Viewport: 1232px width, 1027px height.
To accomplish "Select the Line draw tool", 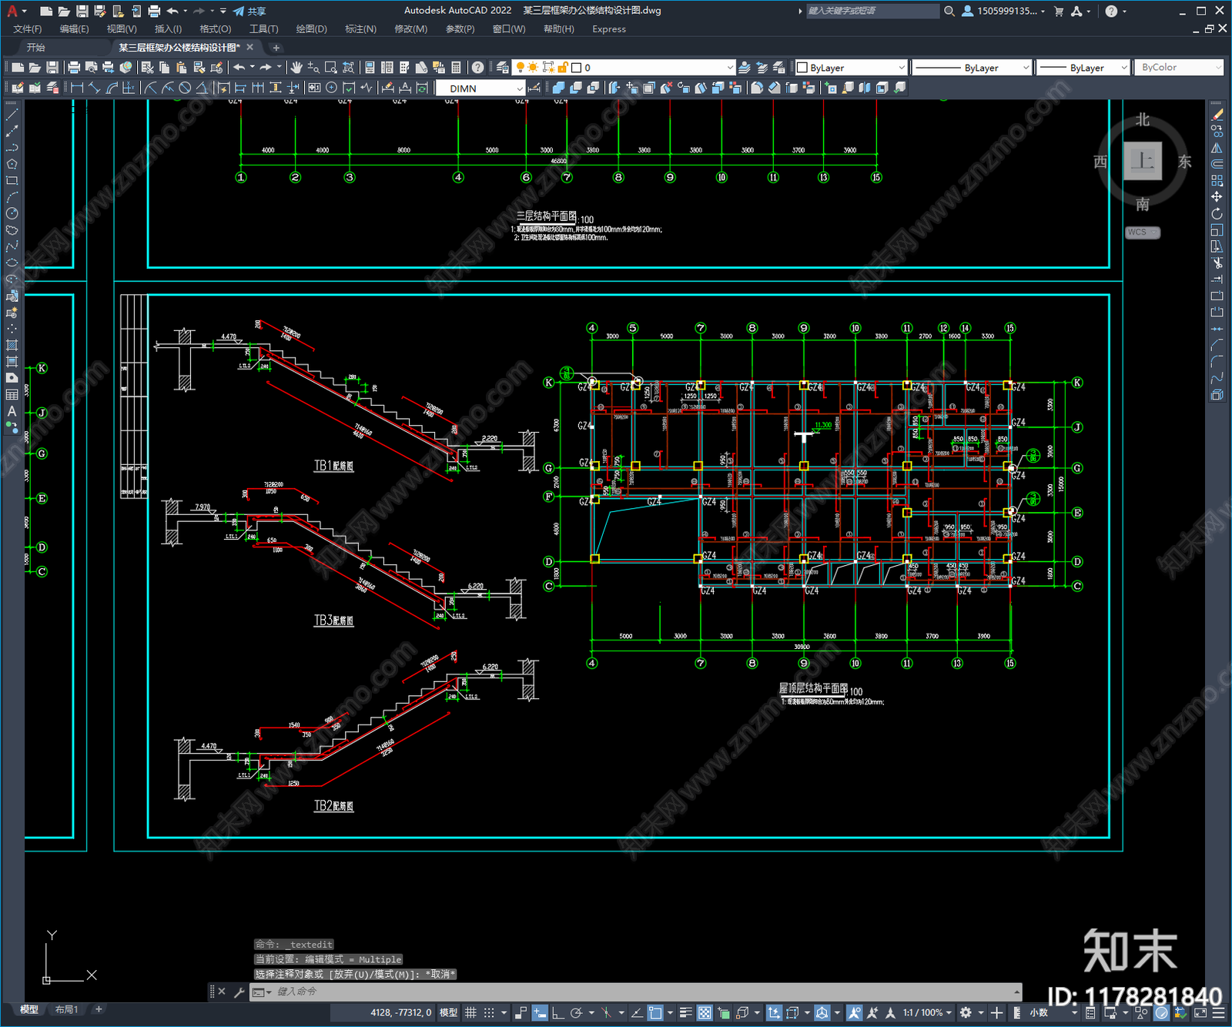I will (12, 115).
